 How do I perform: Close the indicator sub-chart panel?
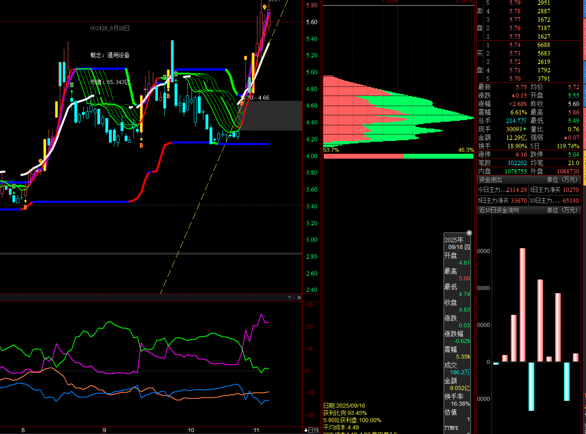click(299, 298)
